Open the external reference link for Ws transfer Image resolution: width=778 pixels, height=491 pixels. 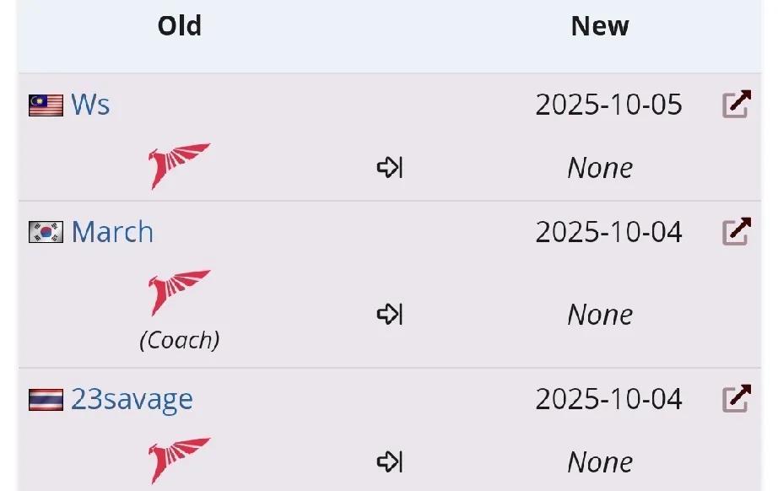737,104
